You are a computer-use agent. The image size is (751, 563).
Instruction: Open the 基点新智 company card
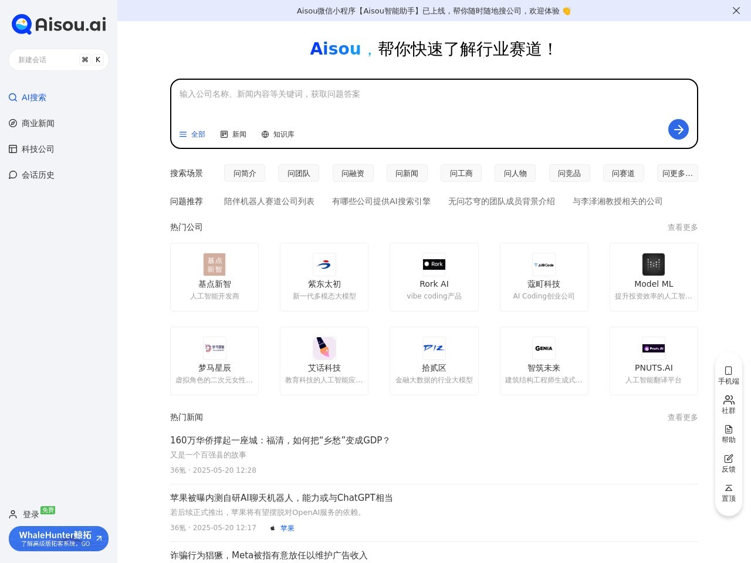(215, 277)
